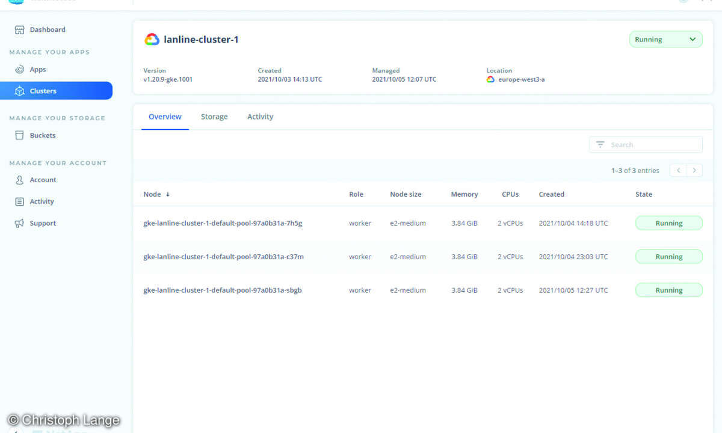Sort by Node using the arrow

168,194
